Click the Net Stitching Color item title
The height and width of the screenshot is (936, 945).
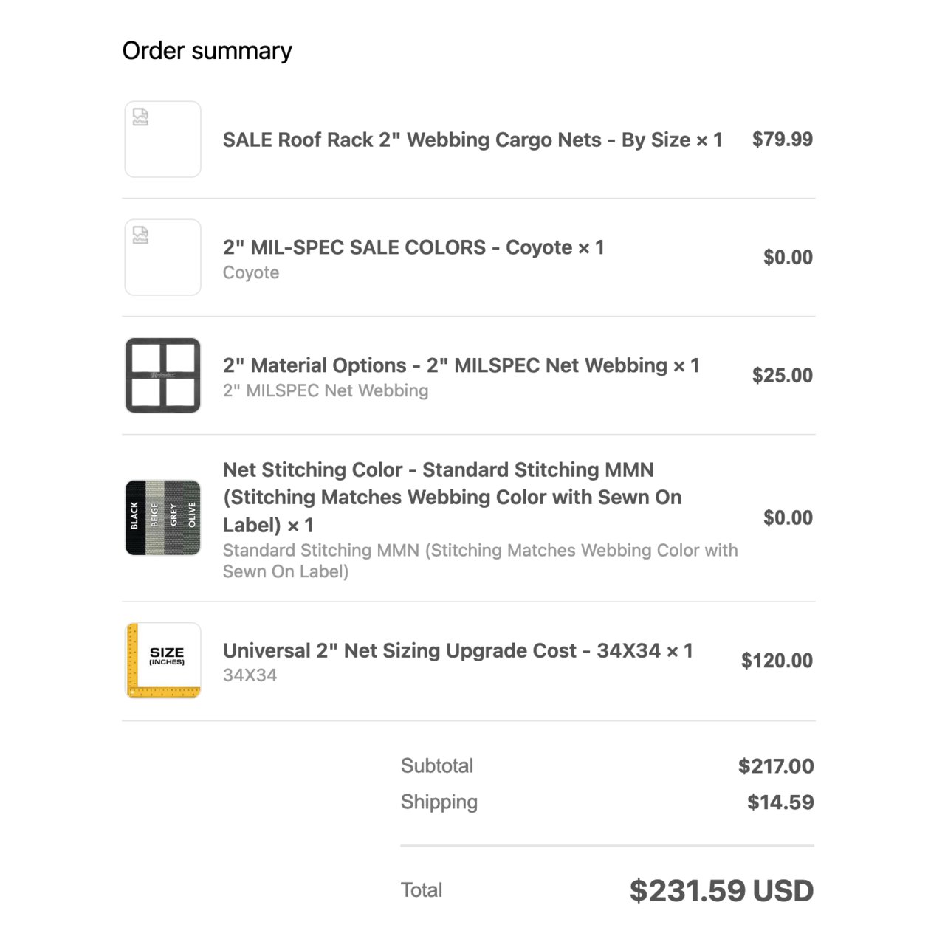452,498
